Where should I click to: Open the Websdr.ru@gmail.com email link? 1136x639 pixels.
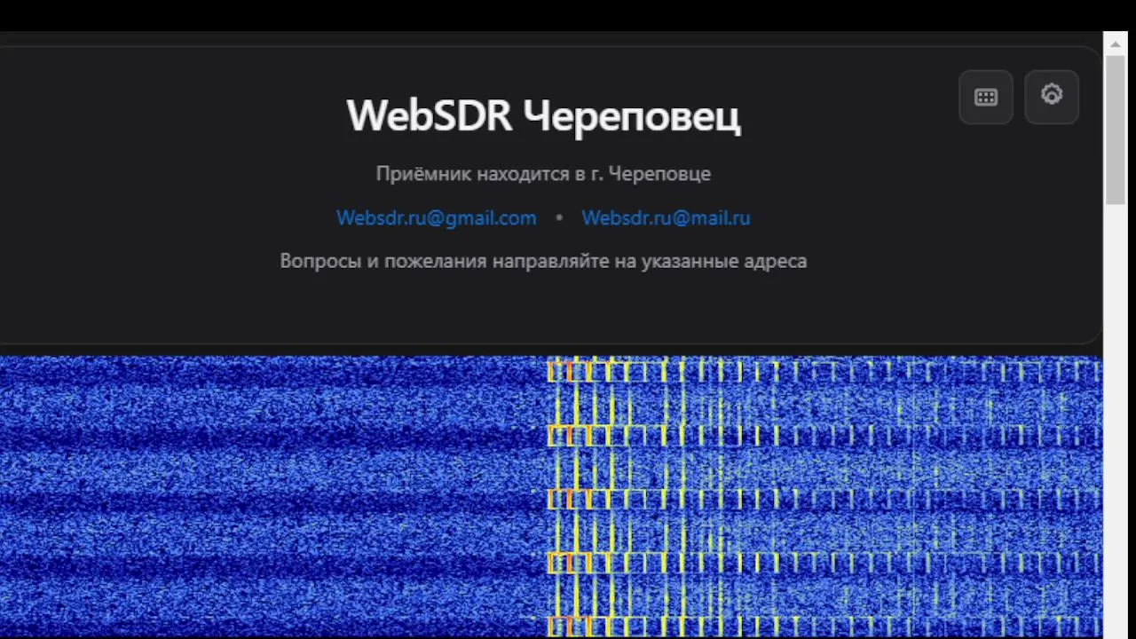436,217
